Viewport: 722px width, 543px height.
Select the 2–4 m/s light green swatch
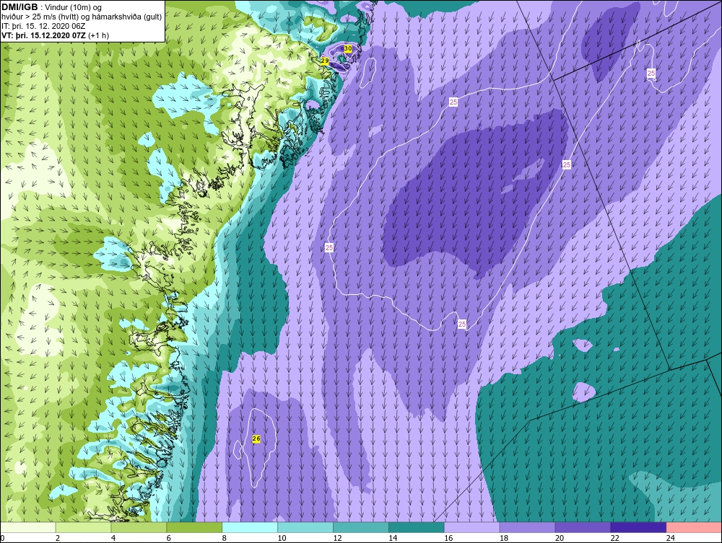tap(83, 527)
